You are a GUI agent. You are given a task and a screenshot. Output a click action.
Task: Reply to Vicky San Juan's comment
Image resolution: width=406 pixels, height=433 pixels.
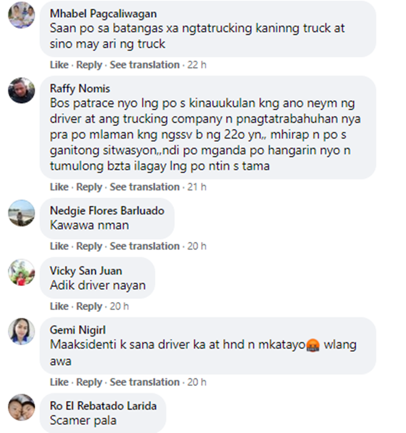[x=89, y=306]
